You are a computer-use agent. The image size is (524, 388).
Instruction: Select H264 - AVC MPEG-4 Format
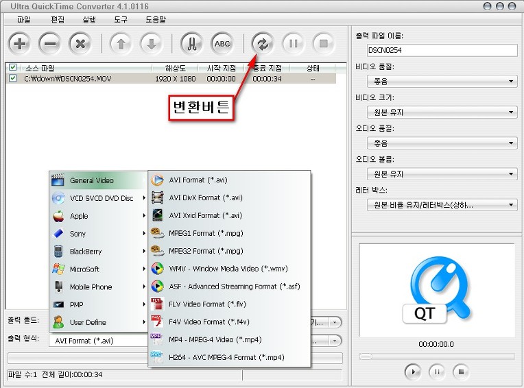229,357
